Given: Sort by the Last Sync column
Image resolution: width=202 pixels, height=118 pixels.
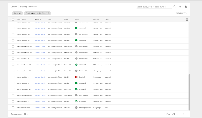Looking at the screenshot, I should [96, 19].
